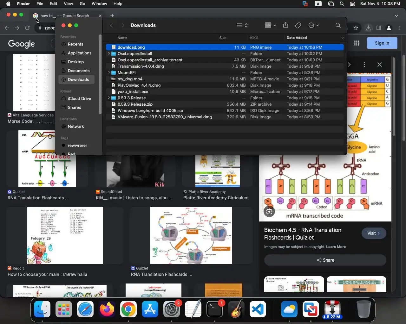Launch Safari from the Dock

85,309
